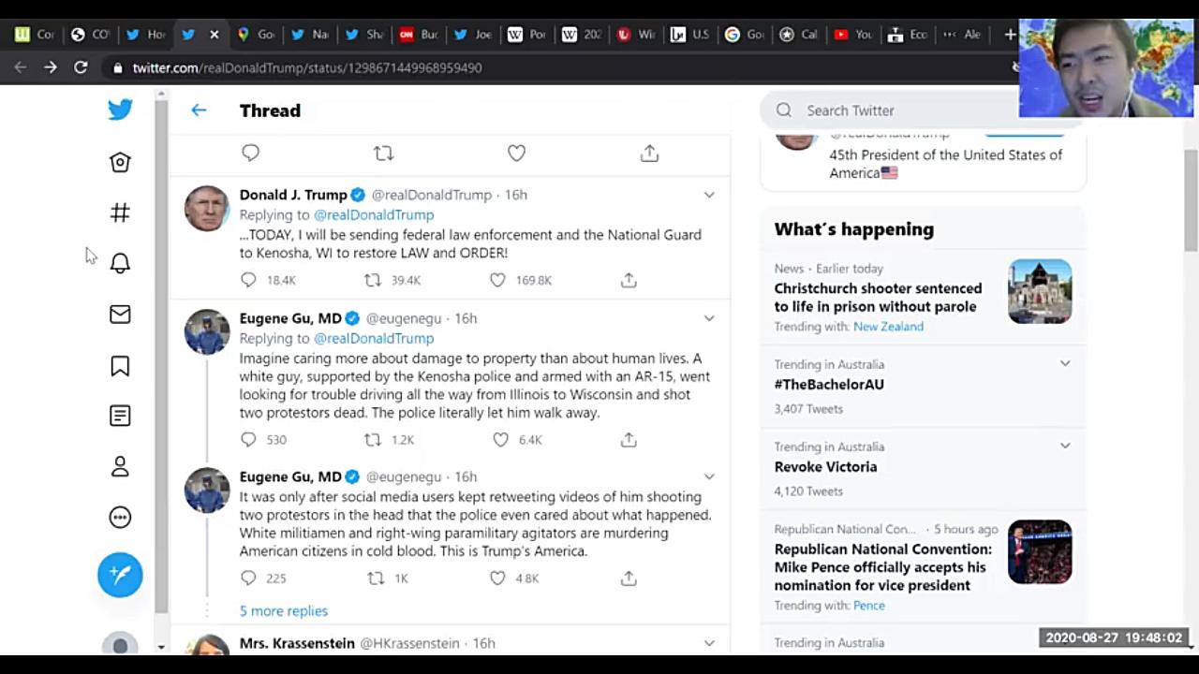Open Profile person icon in sidebar

(x=120, y=466)
